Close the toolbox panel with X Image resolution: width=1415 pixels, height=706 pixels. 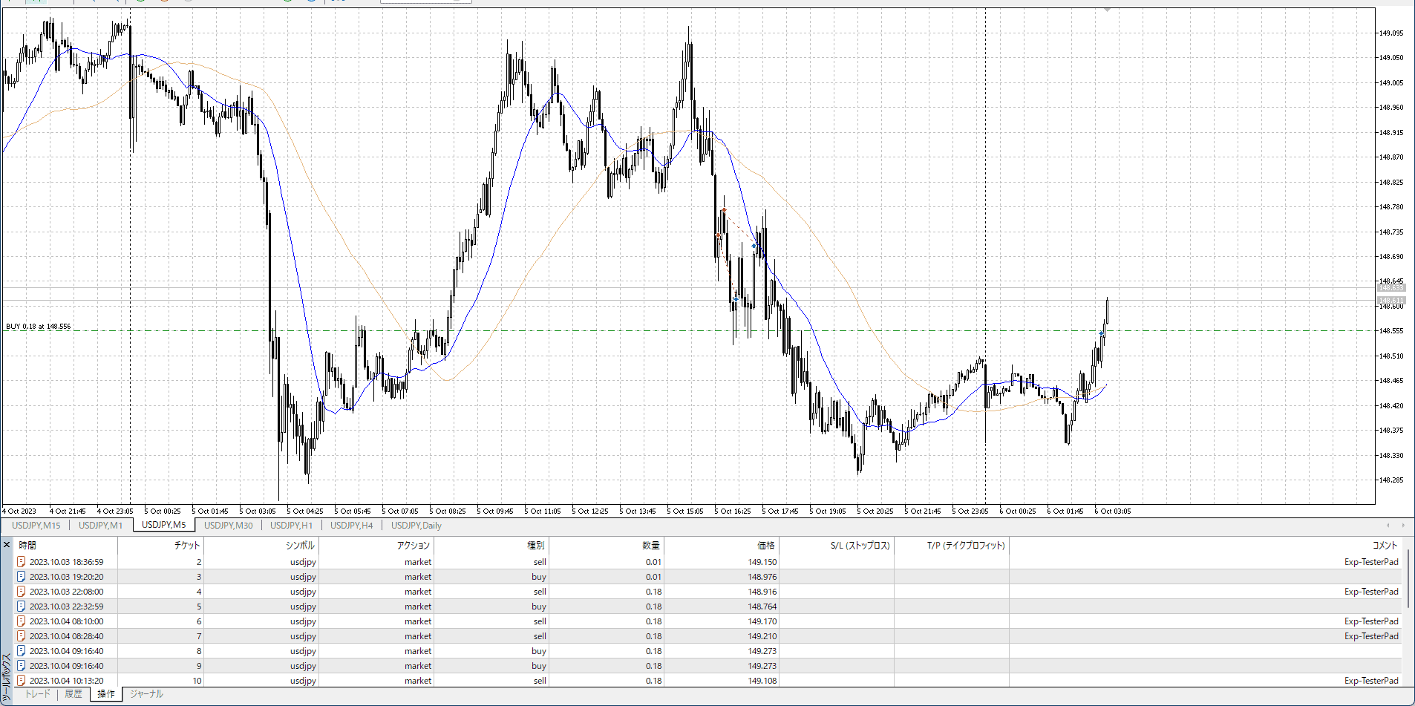[7, 545]
